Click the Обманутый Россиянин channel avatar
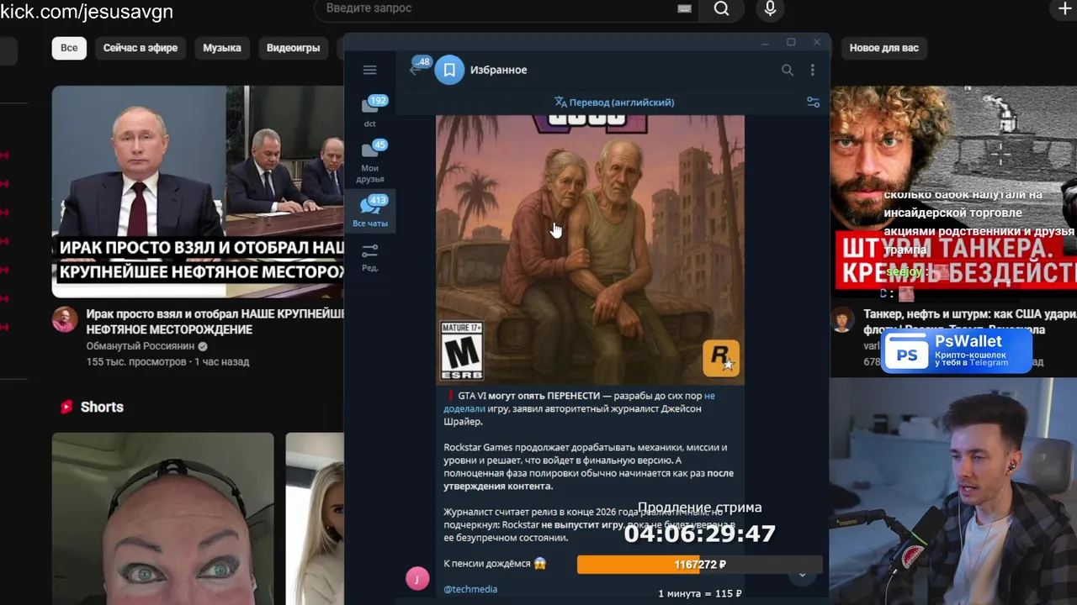This screenshot has width=1077, height=605. [65, 319]
